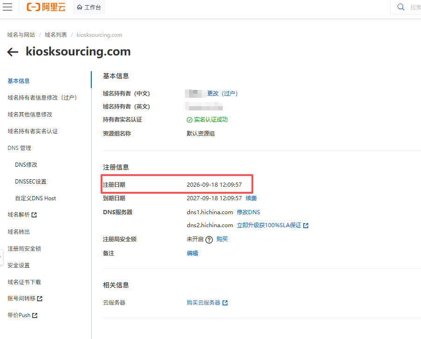Click the 修改DNS link
Viewport: 421px width, 339px height.
(248, 212)
